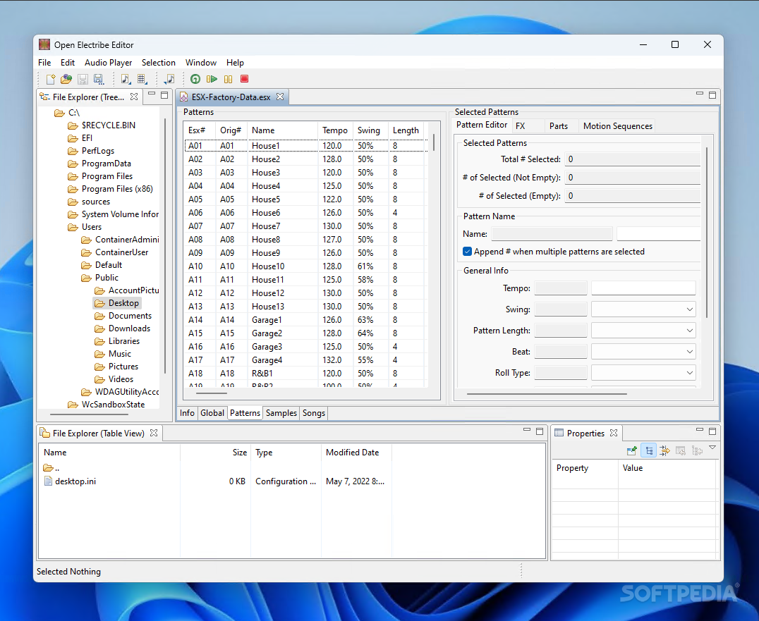Stop audio with the red stop icon

245,79
